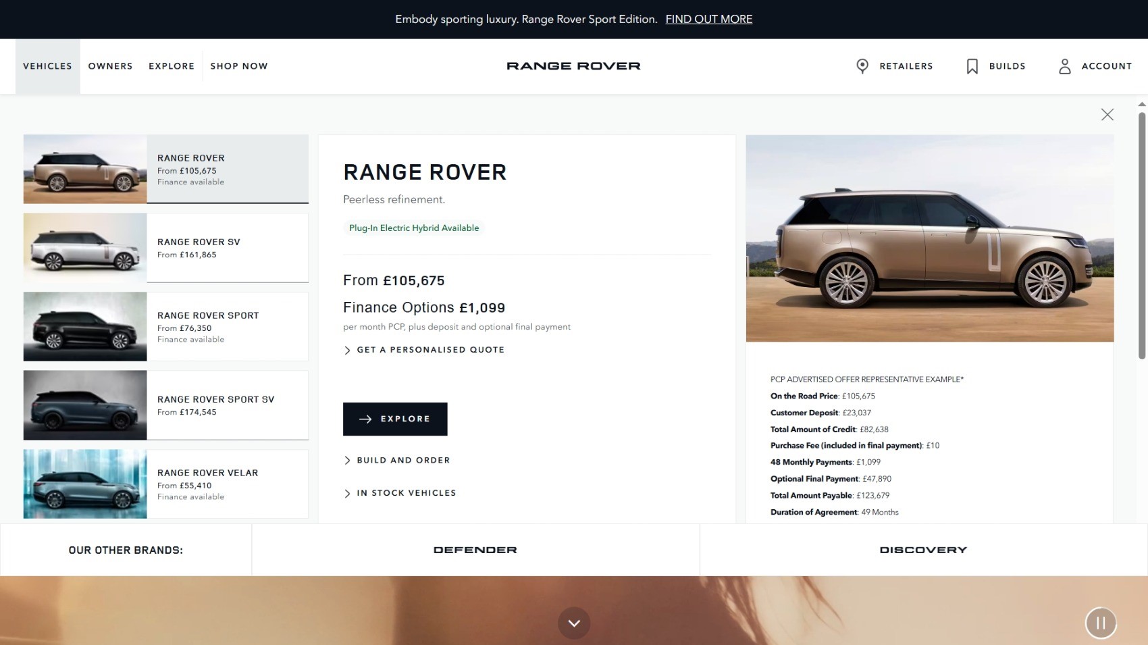Select Range Rover Velar model

coord(165,484)
